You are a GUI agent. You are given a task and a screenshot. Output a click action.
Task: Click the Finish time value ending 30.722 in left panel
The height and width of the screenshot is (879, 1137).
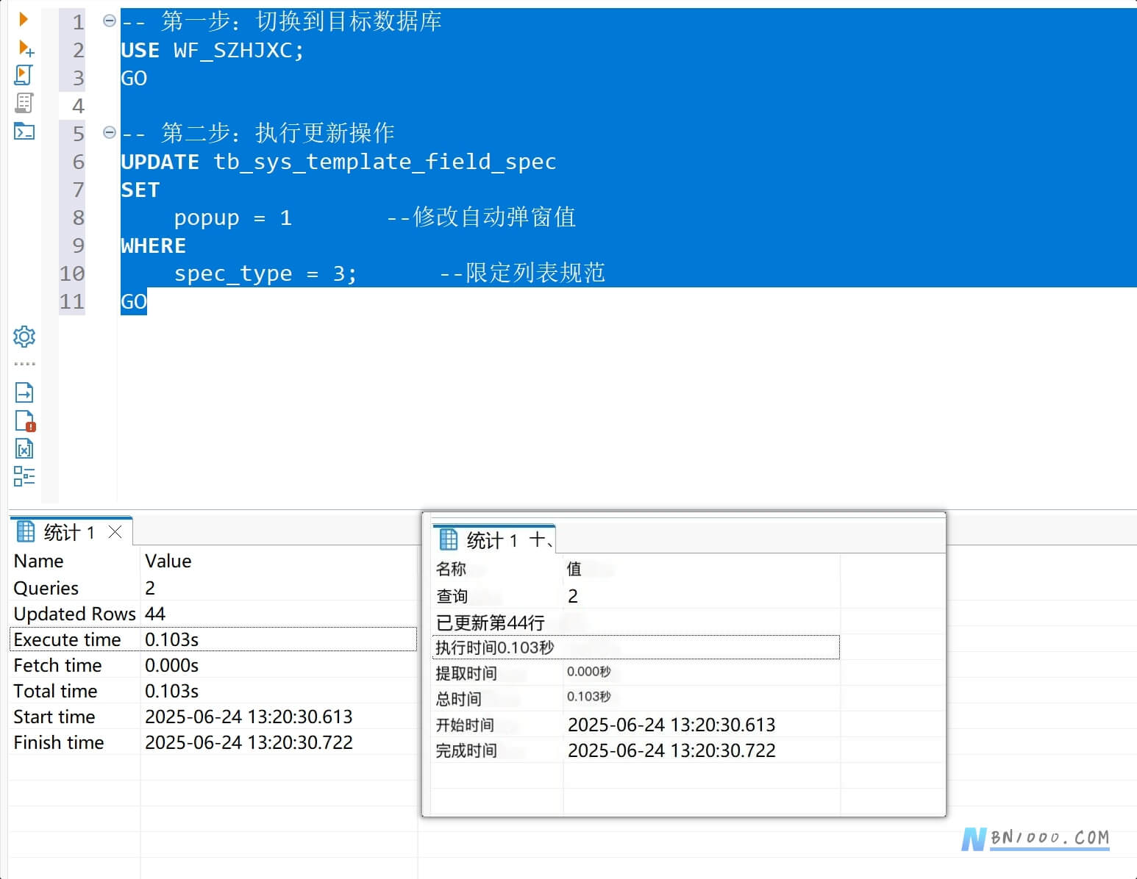tap(249, 742)
